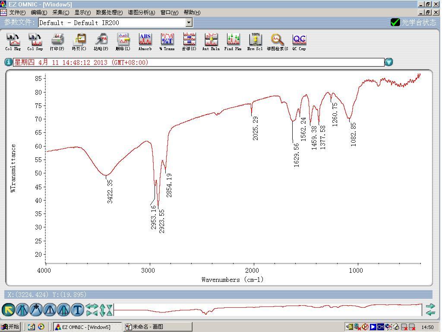Select the peak height tool
442x332 pixels.
pos(50,310)
